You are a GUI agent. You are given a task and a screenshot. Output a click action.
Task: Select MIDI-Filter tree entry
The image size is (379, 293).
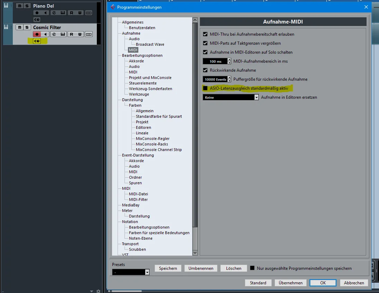pyautogui.click(x=138, y=199)
